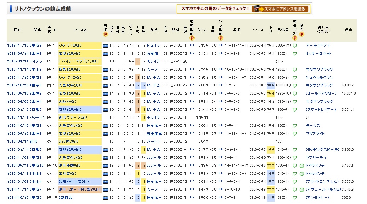Open jockey ビュイック profile link
The height and width of the screenshot is (204, 367).
point(154,46)
